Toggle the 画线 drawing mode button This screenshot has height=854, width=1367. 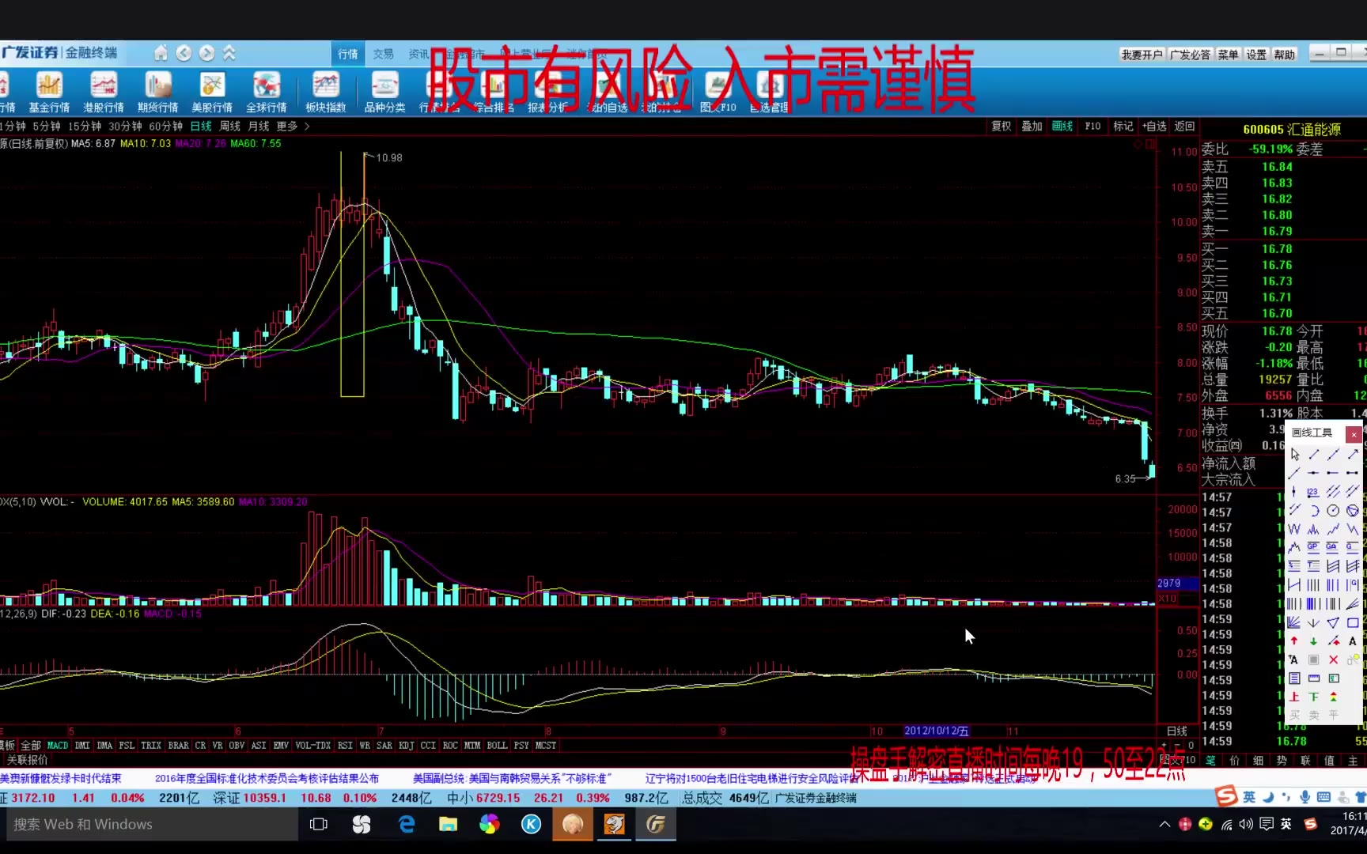click(x=1062, y=127)
